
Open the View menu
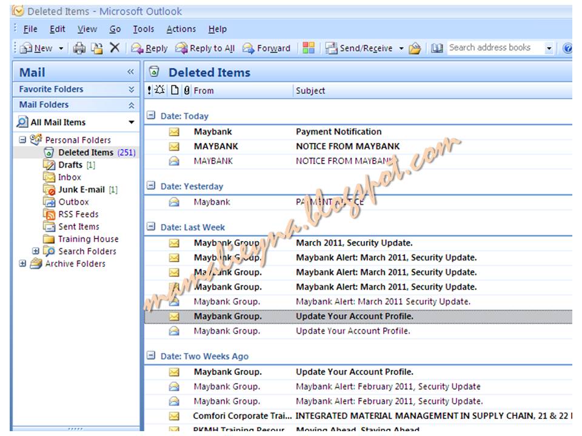(87, 29)
